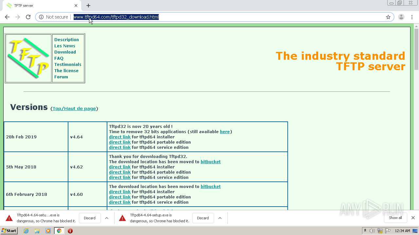Screen dimensions: 419x235
Task: Show all downloads
Action: (395, 218)
